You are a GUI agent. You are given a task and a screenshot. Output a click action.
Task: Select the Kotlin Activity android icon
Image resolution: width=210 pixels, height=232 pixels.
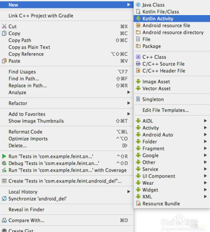click(x=138, y=18)
